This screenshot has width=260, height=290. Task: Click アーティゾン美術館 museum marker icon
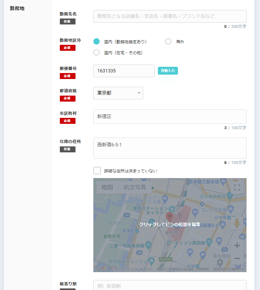[x=209, y=242]
